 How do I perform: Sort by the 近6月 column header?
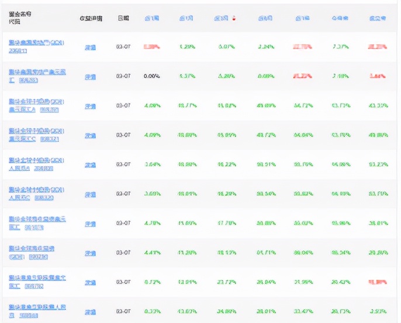pos(265,19)
